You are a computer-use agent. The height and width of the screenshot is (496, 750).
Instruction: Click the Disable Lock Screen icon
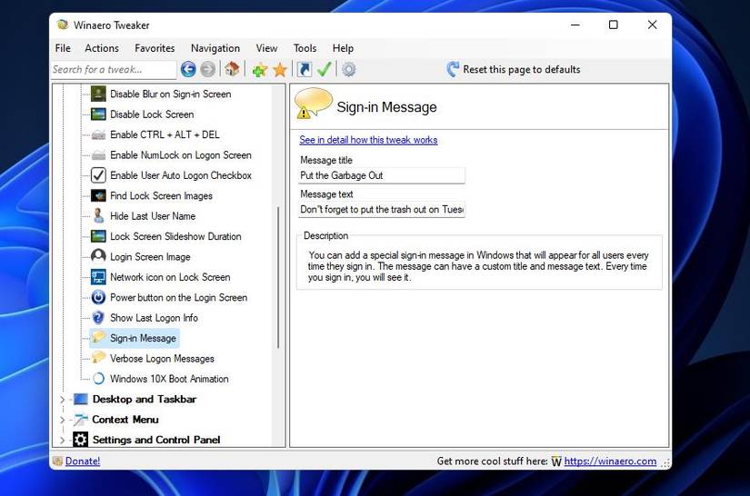click(x=98, y=114)
